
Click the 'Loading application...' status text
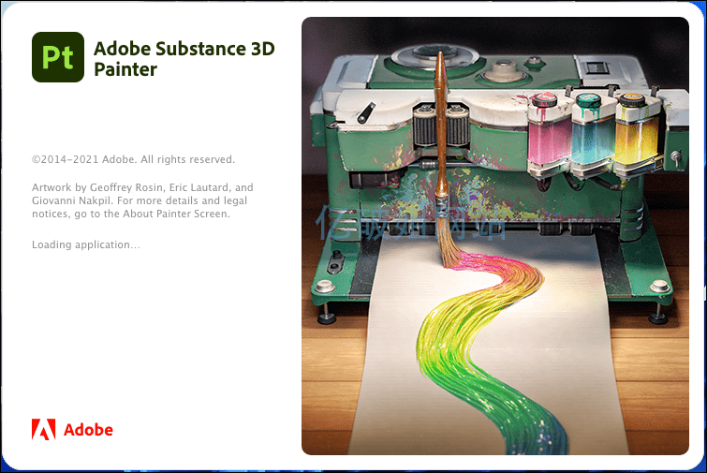(85, 244)
